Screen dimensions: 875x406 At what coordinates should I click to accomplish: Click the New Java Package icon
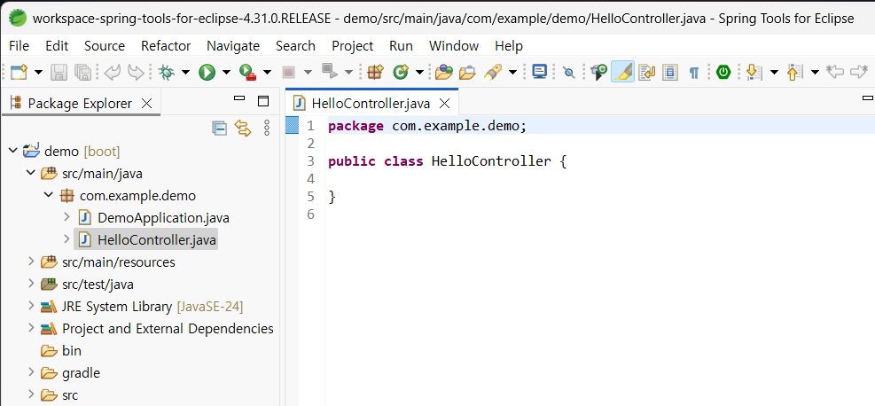[x=375, y=73]
